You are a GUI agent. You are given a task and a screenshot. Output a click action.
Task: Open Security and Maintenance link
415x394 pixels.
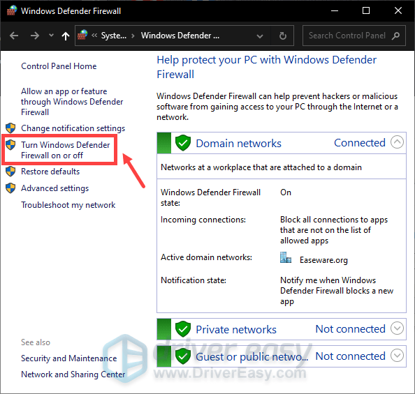tap(68, 358)
